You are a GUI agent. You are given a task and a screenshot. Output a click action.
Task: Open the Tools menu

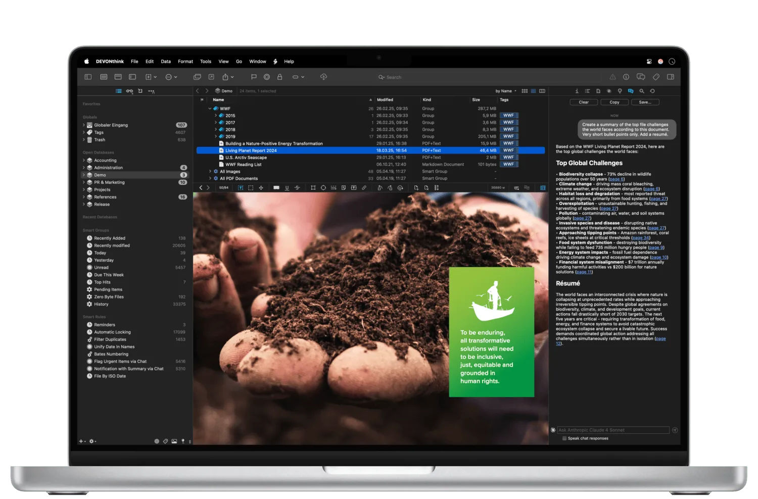point(205,61)
